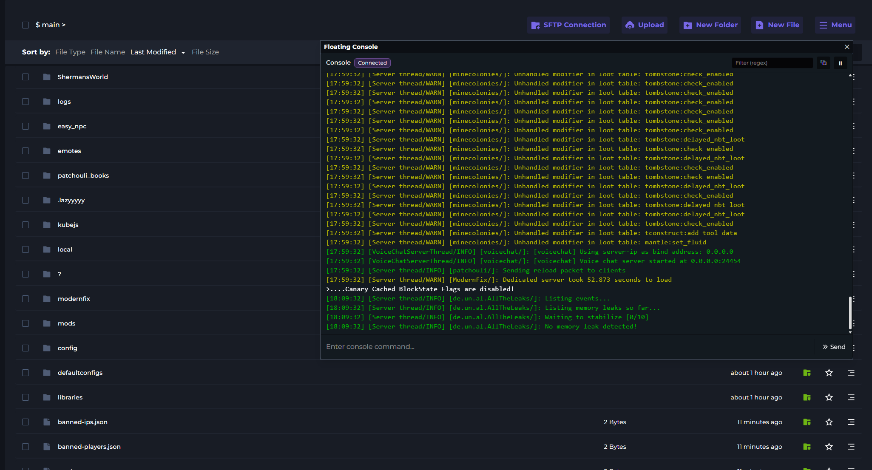
Task: Open the options menu for libraries folder
Action: (851, 397)
